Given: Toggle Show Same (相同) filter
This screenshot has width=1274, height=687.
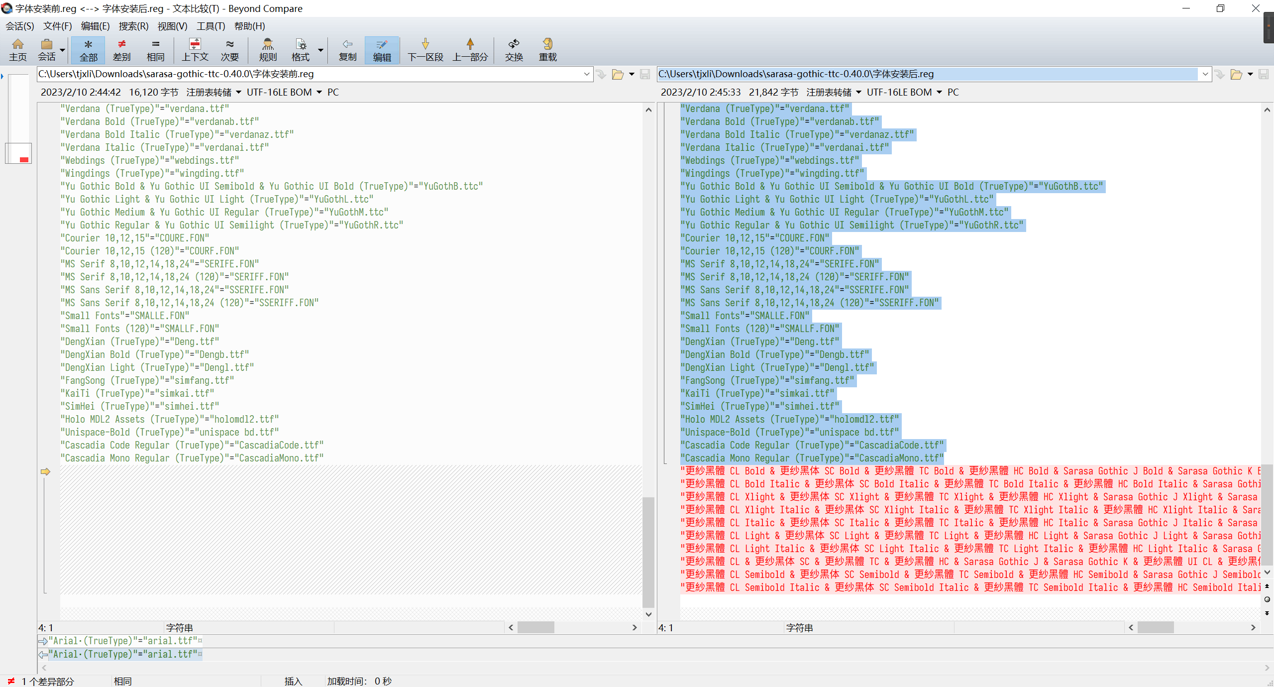Looking at the screenshot, I should [155, 50].
